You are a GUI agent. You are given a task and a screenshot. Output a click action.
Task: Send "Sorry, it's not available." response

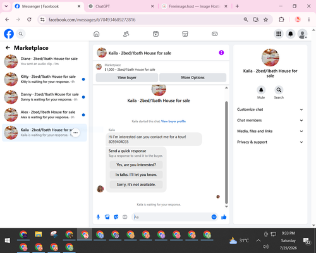coord(136,185)
